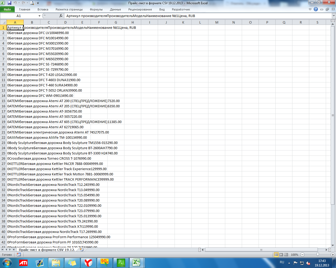
Task: Redo the action in the quick access toolbar
Action: pos(24,3)
